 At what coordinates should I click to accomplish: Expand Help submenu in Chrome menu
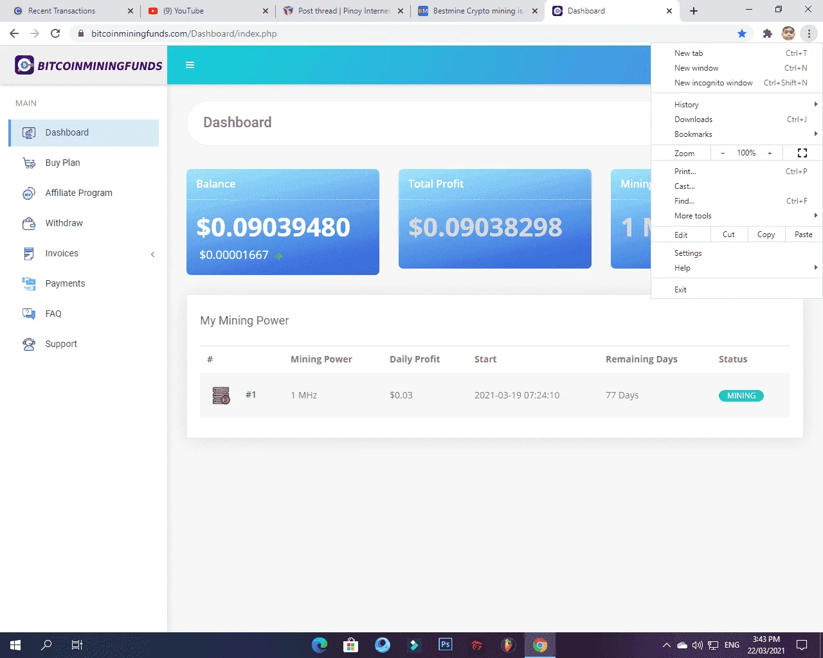pos(737,268)
